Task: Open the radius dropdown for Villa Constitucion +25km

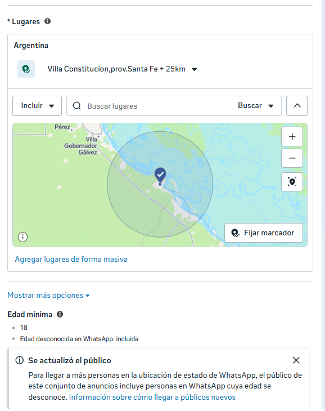Action: coord(194,69)
